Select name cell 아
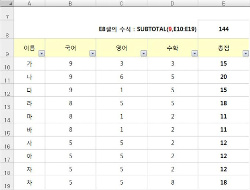Image resolution: width=250 pixels, height=190 pixels. point(30,156)
